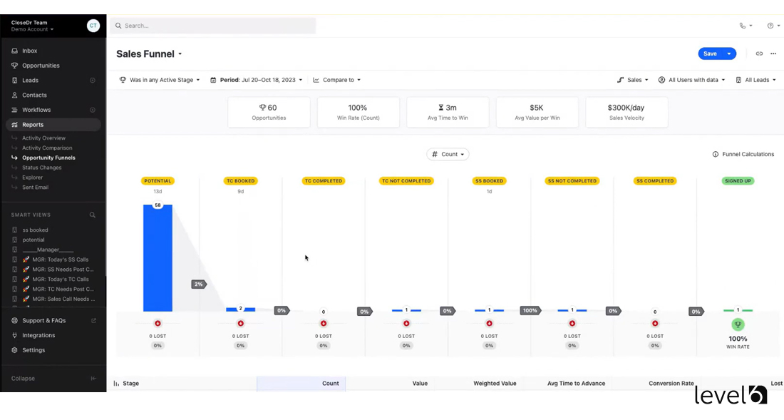Toggle Was in any Active Stage filter
Viewport: 784px width, 420px height.
tap(160, 80)
